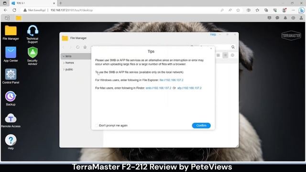Open the Remote Access desktop icon
This screenshot has width=306, height=172.
(11, 120)
